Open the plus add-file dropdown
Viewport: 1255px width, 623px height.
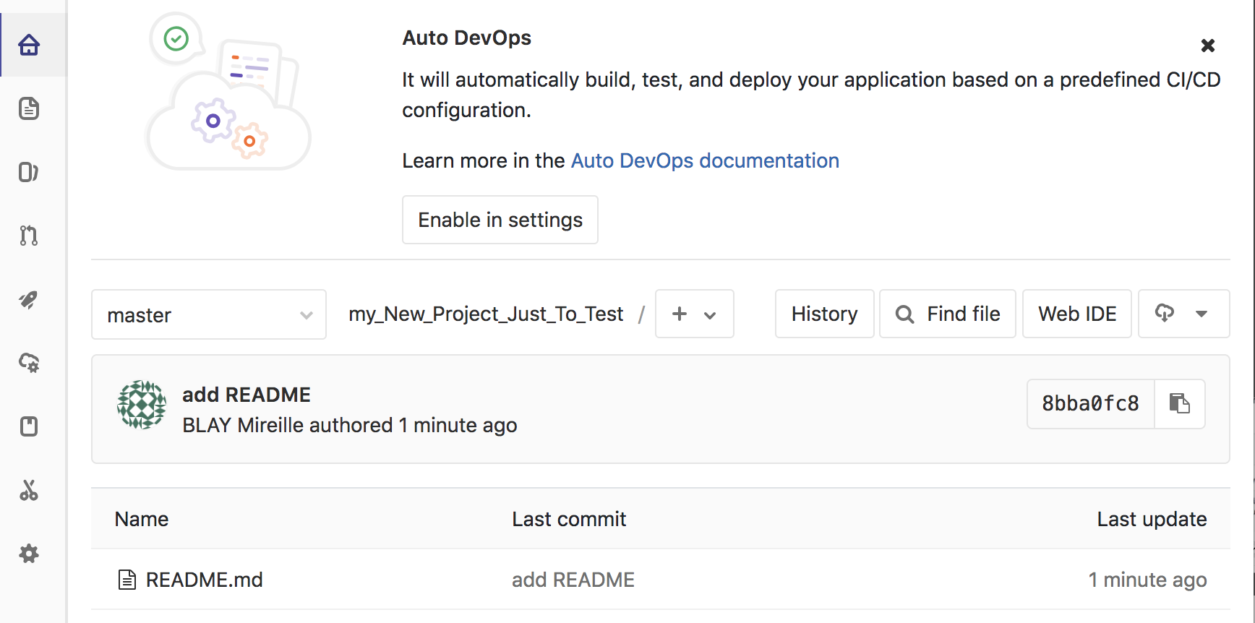(x=694, y=314)
